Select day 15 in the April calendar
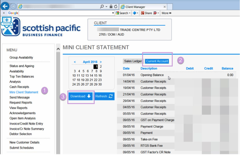The height and width of the screenshot is (155, 240). pos(96,76)
